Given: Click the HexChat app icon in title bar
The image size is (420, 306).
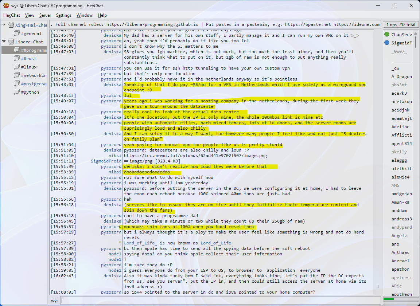Looking at the screenshot, I should tap(6, 5).
